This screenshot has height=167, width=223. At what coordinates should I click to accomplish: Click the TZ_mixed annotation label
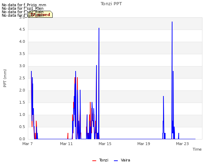pos(40,15)
